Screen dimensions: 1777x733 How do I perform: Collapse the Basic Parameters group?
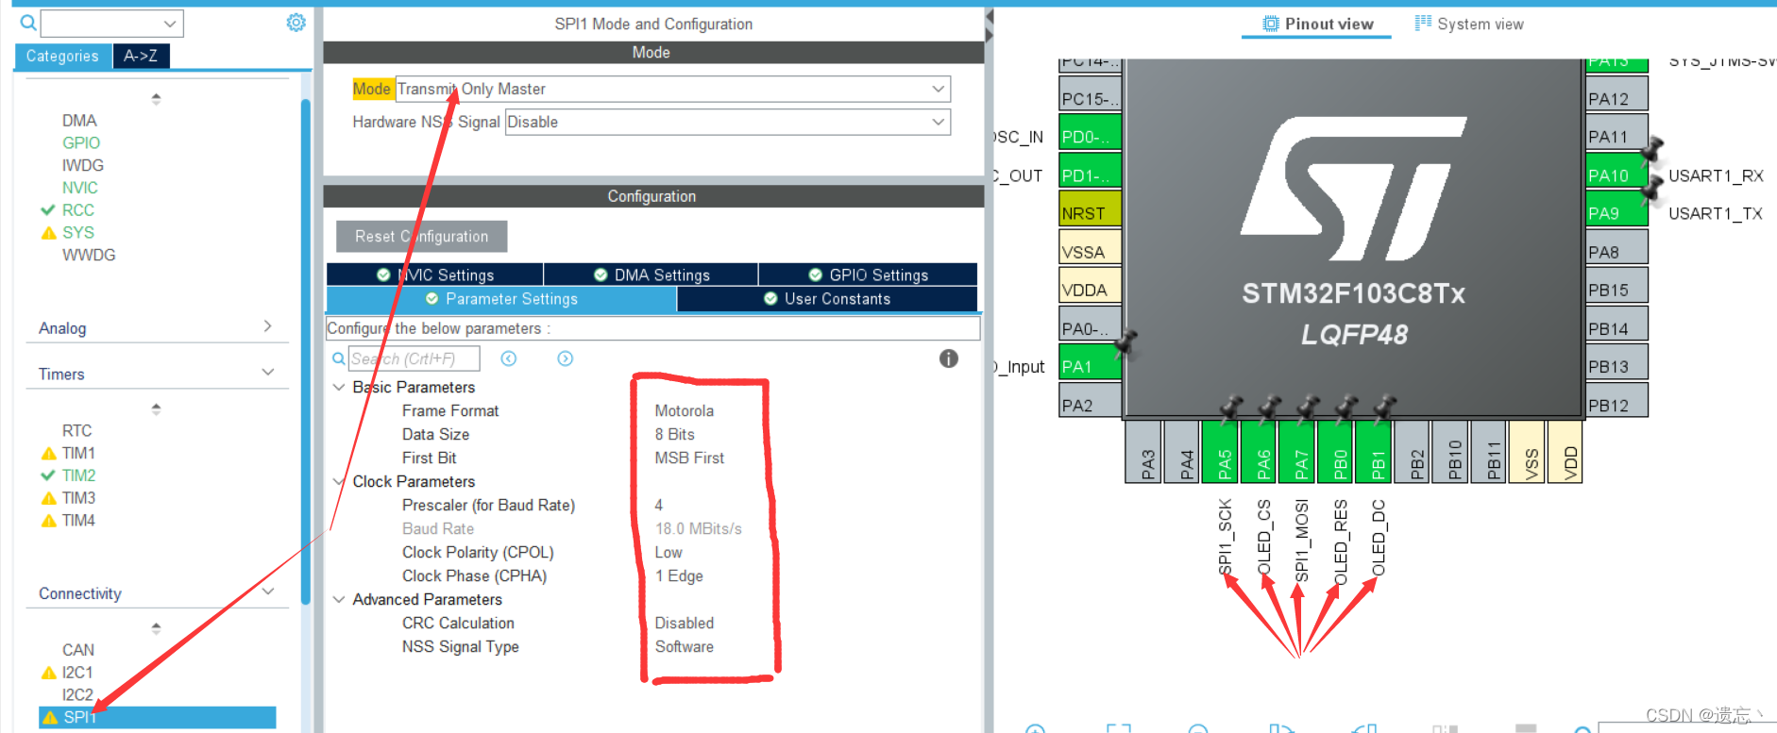(339, 387)
